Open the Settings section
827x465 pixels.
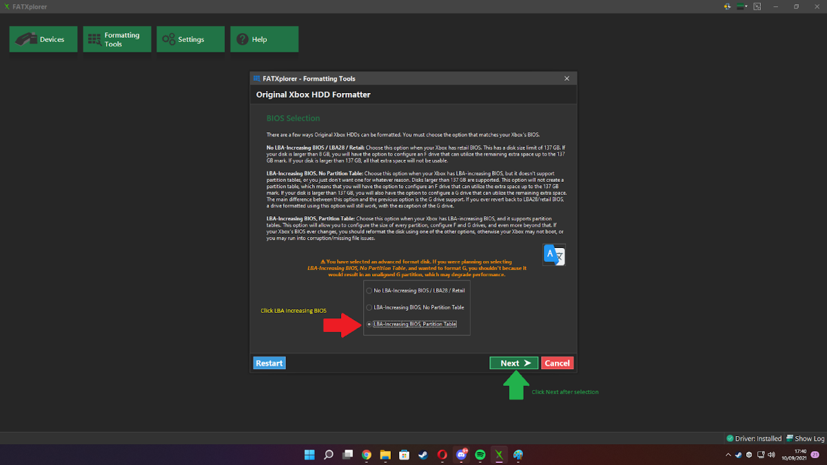(190, 39)
